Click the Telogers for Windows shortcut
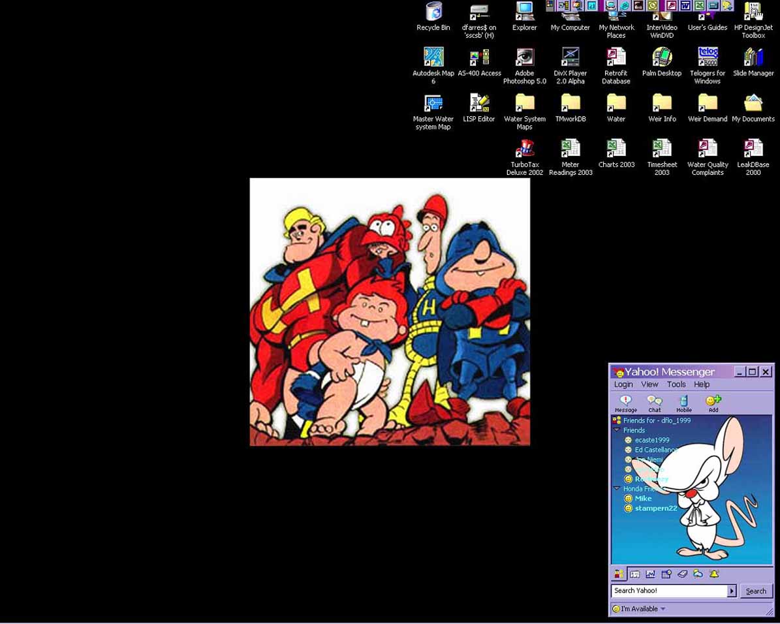Image resolution: width=780 pixels, height=624 pixels. pos(708,58)
